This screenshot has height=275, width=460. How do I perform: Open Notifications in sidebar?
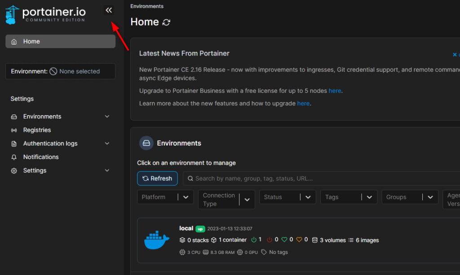coord(41,157)
